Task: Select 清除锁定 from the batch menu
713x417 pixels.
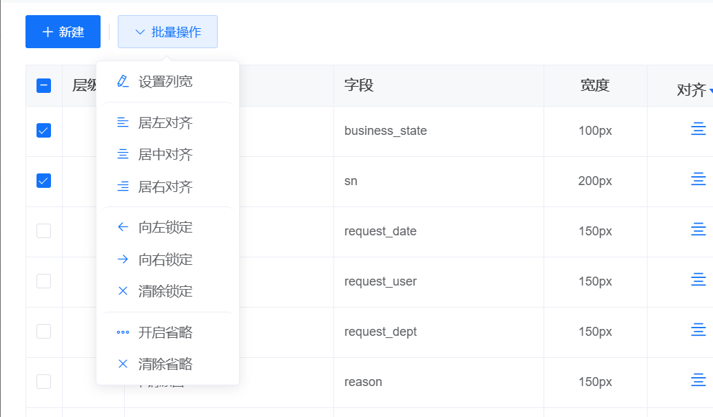Action: [165, 291]
